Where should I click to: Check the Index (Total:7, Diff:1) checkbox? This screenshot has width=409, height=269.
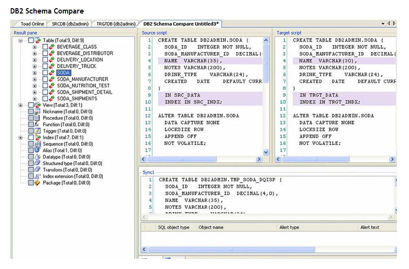coord(31,138)
